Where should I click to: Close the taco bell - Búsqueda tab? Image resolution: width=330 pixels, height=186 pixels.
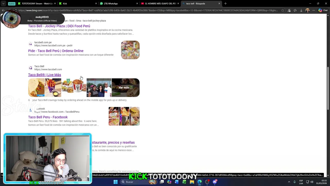tap(219, 3)
